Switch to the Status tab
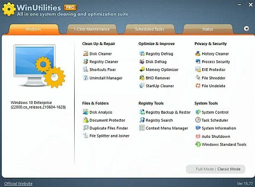 208,29
